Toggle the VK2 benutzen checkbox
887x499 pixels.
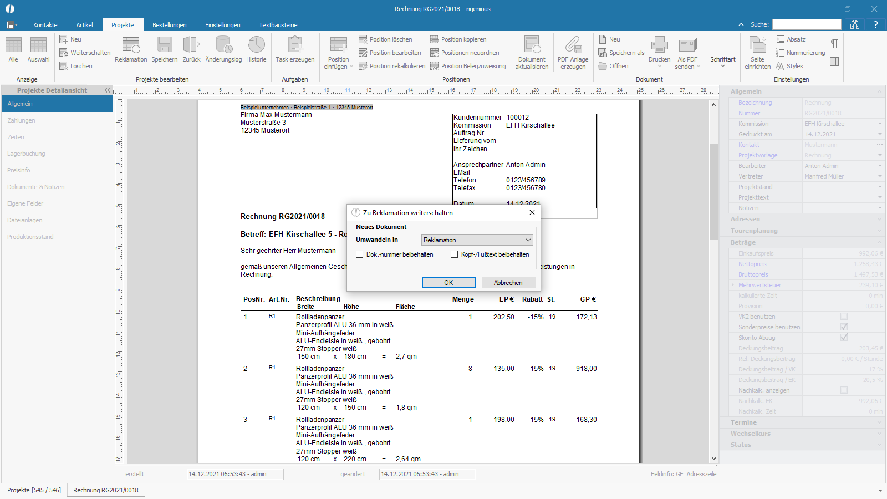point(844,317)
